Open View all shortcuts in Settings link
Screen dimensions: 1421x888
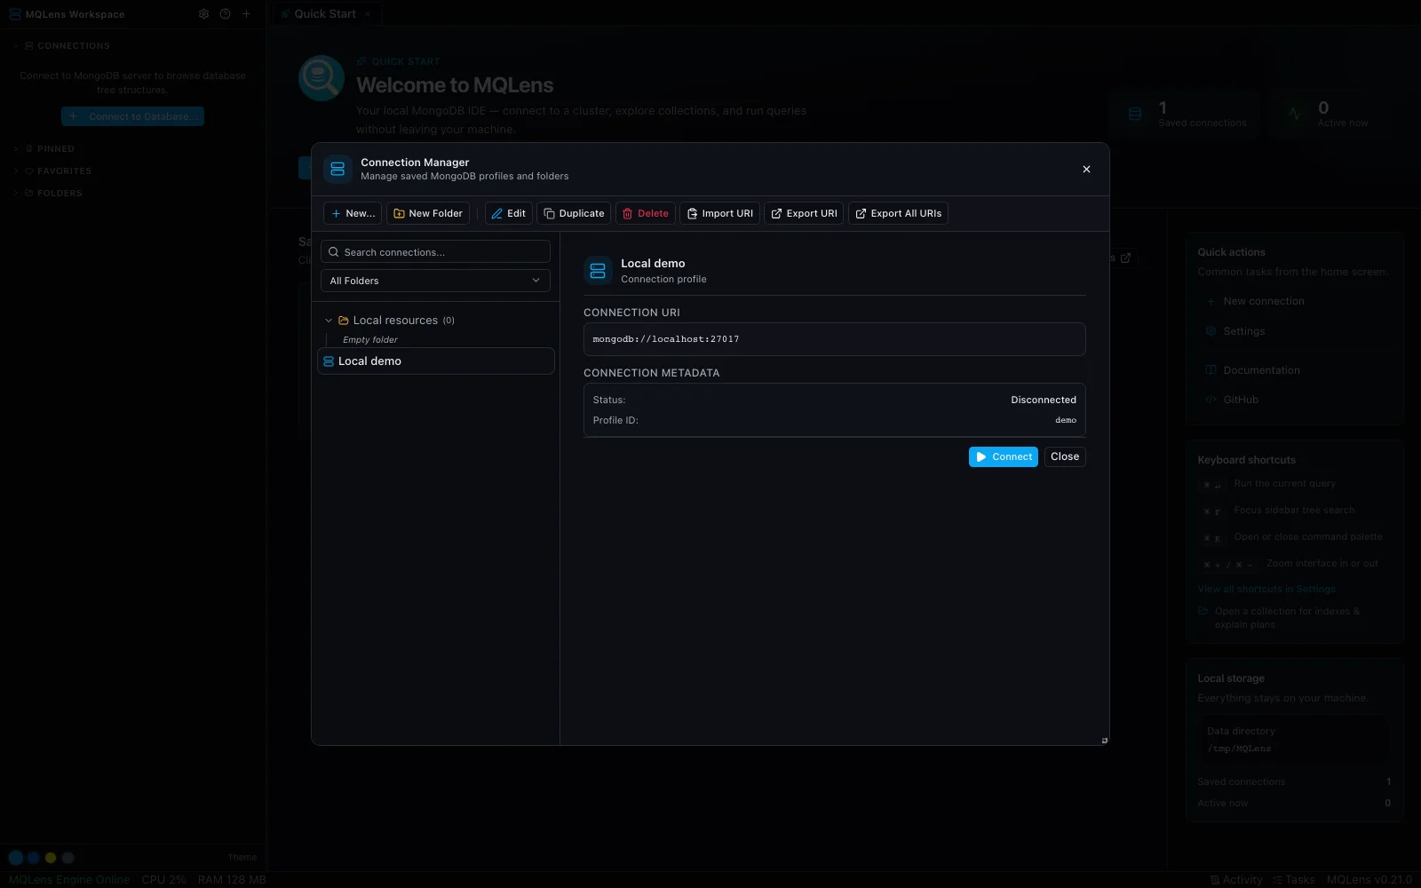(x=1266, y=590)
